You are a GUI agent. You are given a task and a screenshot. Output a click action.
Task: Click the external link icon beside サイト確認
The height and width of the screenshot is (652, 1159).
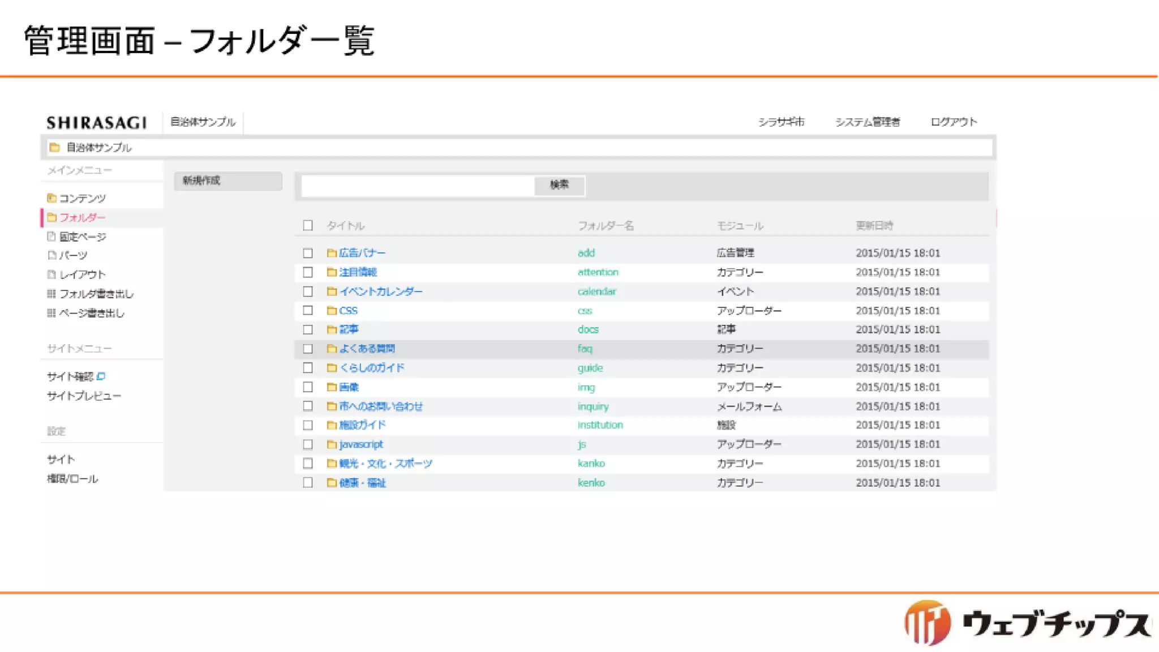pos(101,376)
